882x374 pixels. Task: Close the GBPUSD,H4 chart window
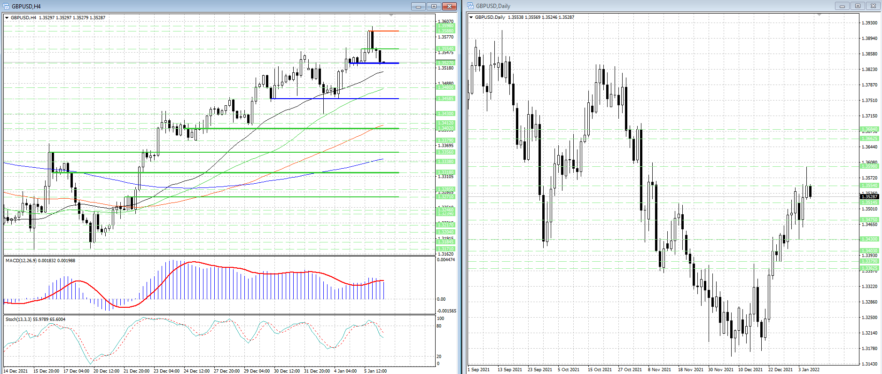(x=450, y=6)
